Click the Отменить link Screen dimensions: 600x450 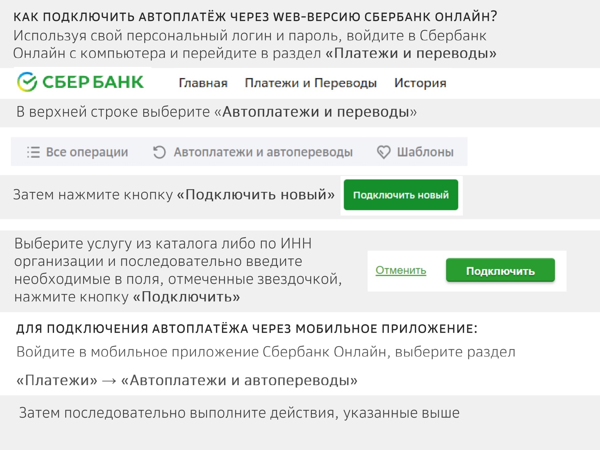click(x=401, y=270)
